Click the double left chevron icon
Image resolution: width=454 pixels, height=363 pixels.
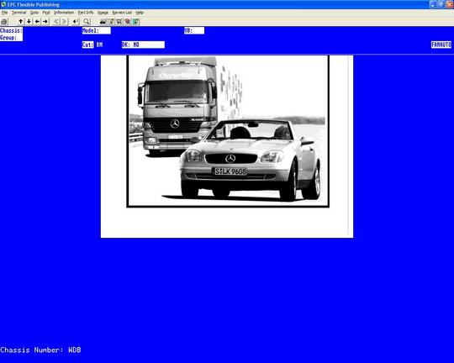pos(56,21)
